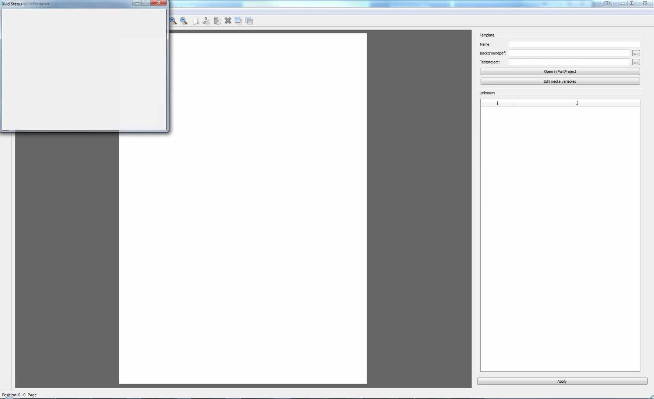Browse for the Testproject file
654x399 pixels.
(636, 62)
